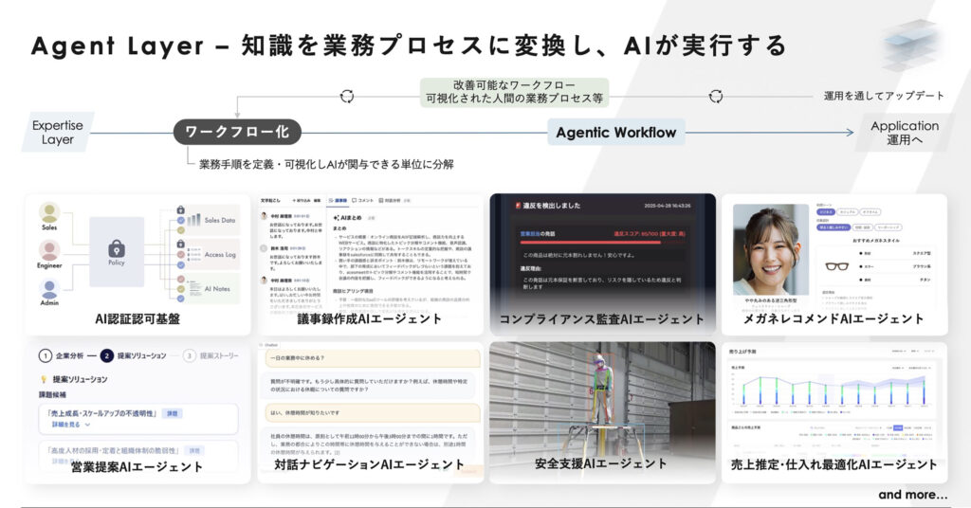Image resolution: width=971 pixels, height=508 pixels.
Task: Click the Admin user avatar icon
Action: click(49, 288)
